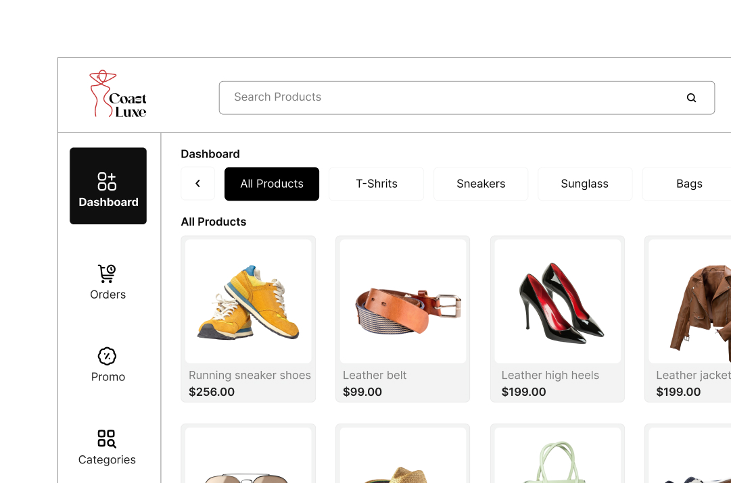This screenshot has height=483, width=731.
Task: Open the Categories sidebar icon
Action: coord(107,438)
